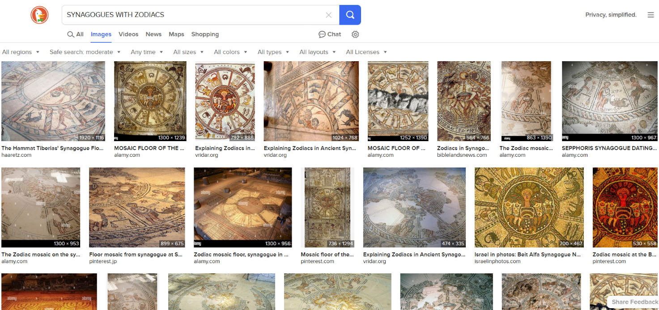
Task: Open the 792 × 886 zodiac wheel image
Action: coord(225,101)
